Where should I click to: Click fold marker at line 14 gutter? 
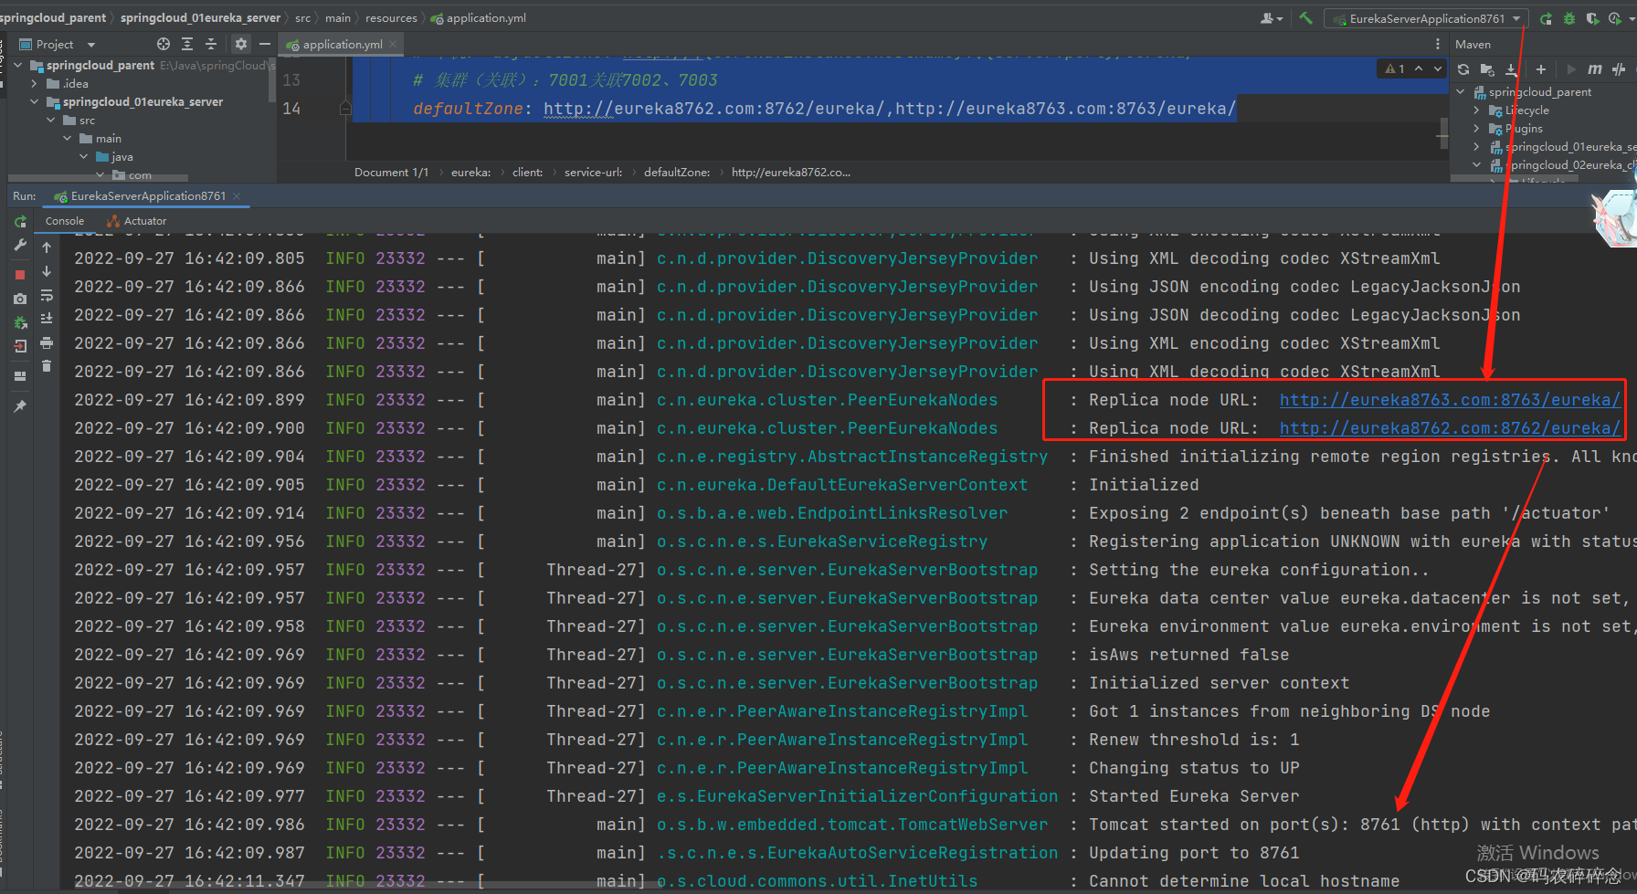[x=345, y=109]
